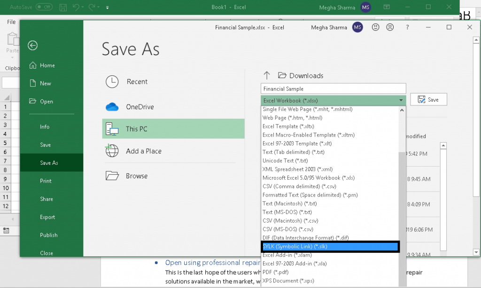Image resolution: width=481 pixels, height=288 pixels.
Task: Click the up arrow above Downloads
Action: [267, 75]
